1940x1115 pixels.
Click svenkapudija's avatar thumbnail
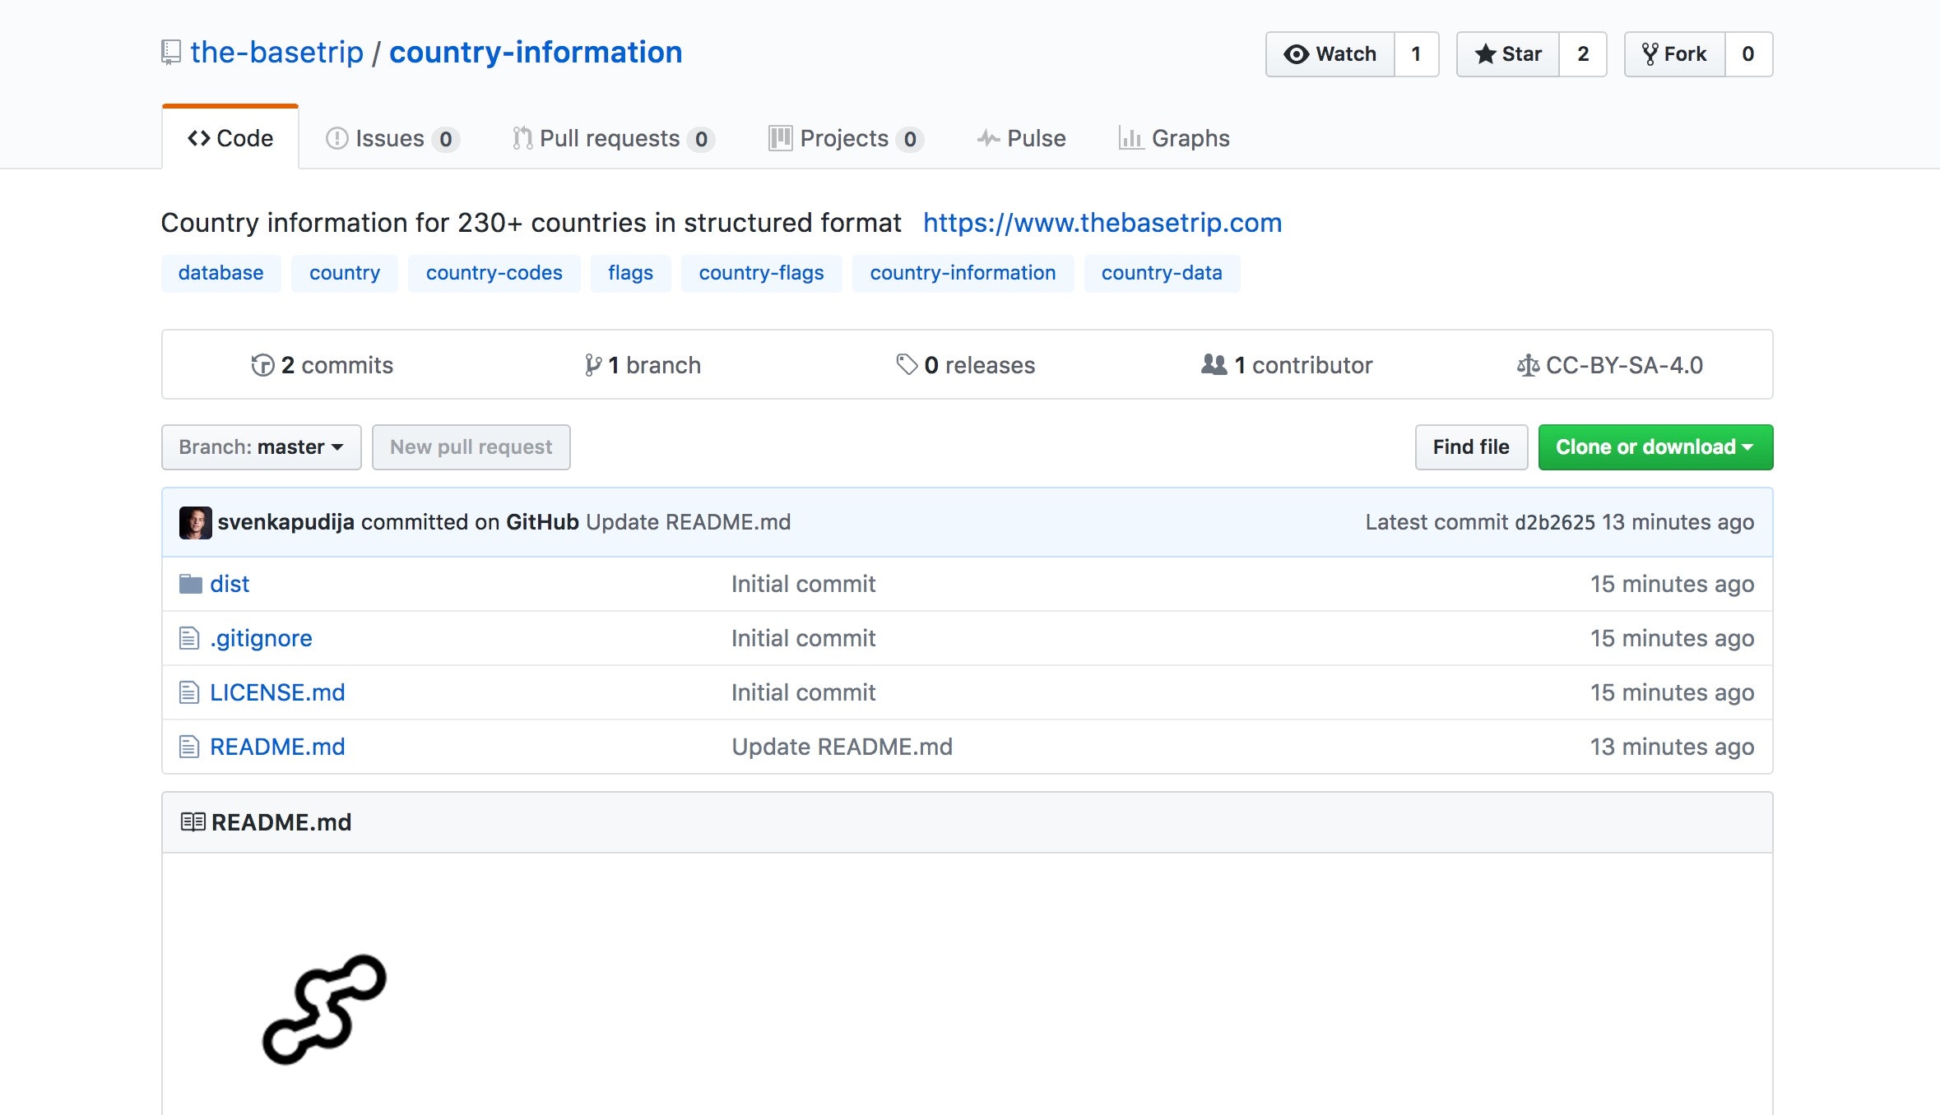click(195, 522)
